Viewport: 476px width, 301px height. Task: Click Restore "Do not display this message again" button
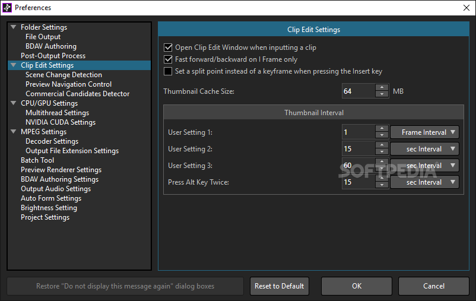[125, 286]
